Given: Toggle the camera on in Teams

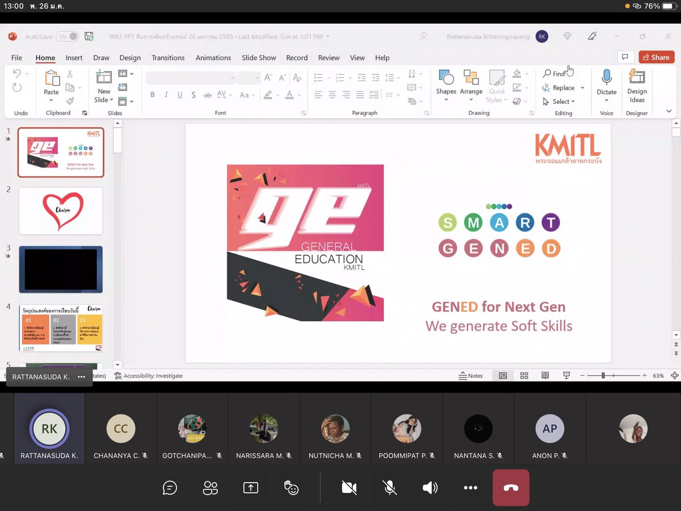Looking at the screenshot, I should [349, 488].
